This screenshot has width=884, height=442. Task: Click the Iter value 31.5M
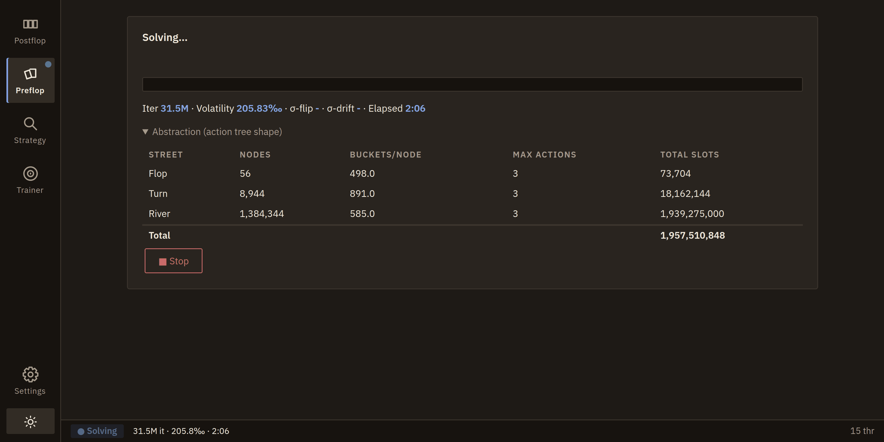(174, 108)
